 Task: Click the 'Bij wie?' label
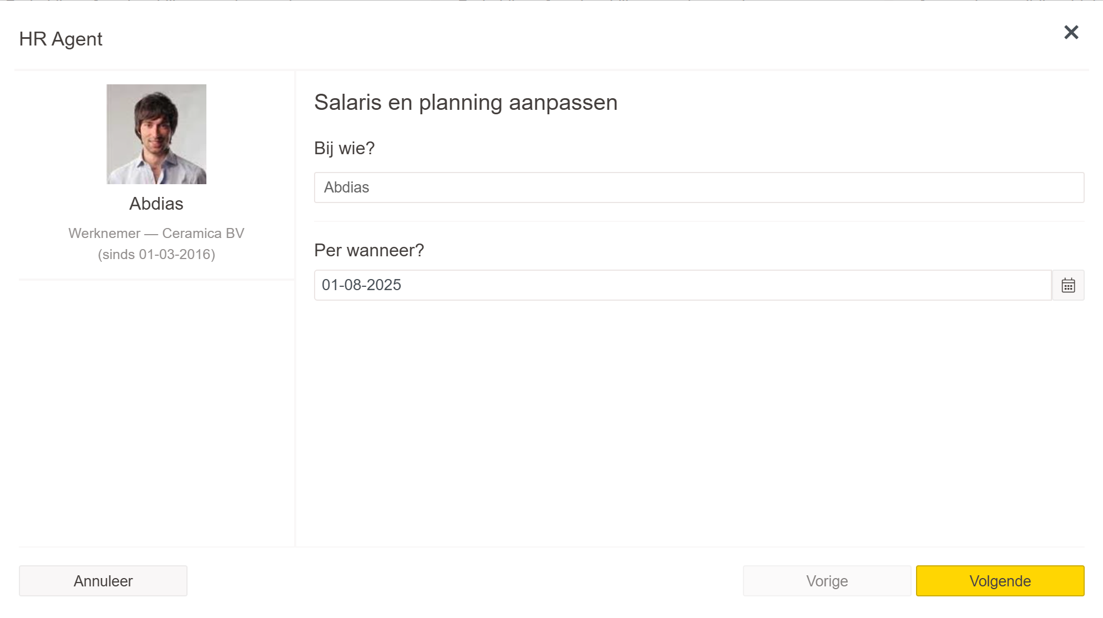[344, 148]
